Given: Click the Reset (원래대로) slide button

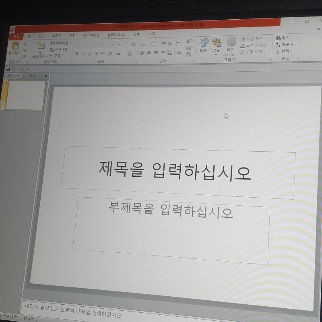Looking at the screenshot, I should [59, 49].
